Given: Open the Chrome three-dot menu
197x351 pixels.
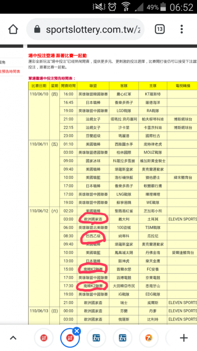Looking at the screenshot, I should pyautogui.click(x=182, y=29).
